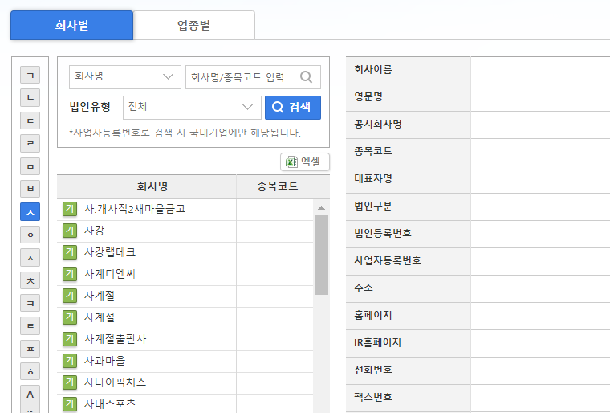Viewport: 610px width, 413px height.
Task: Select the 사과마을 company row
Action: tap(185, 362)
